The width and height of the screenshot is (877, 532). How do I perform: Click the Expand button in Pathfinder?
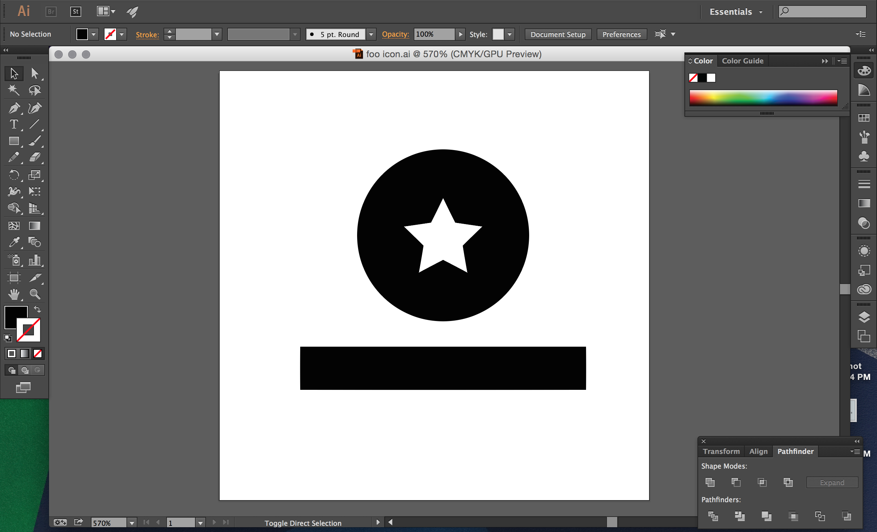832,483
